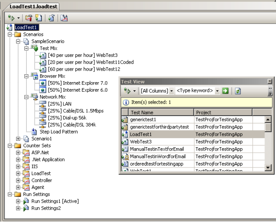Select [20 per user per hour] WebTest11Coded
Screen dimensions: 276x222
91,62
